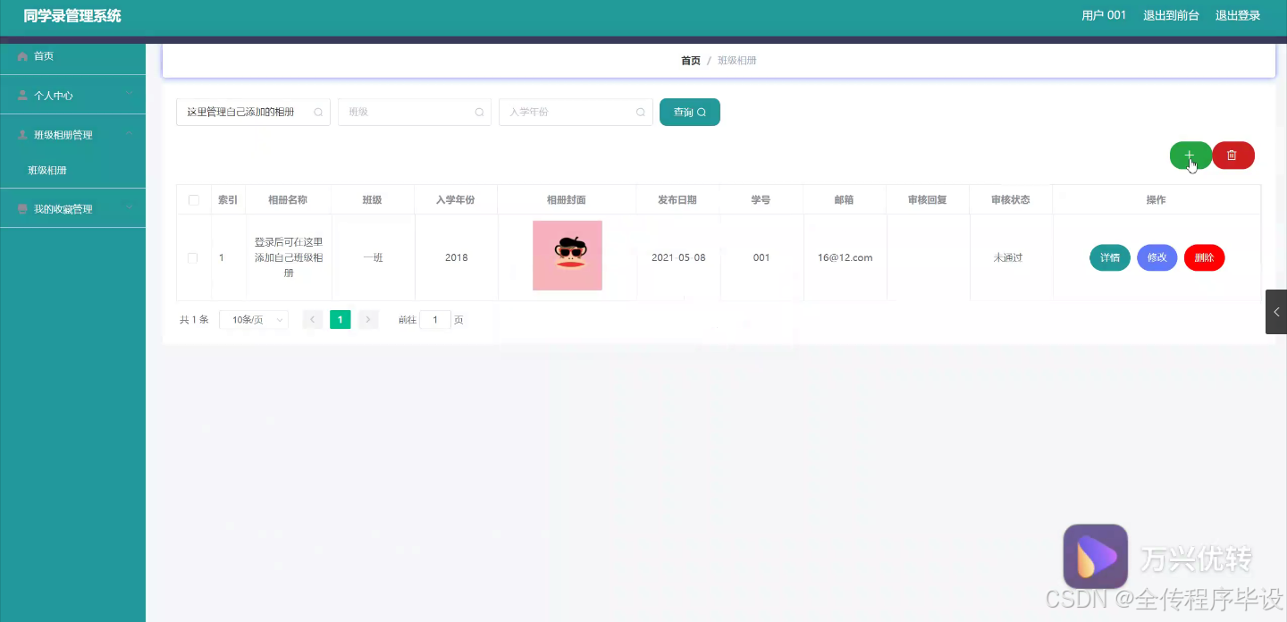Open the 10条/页 page size dropdown

[x=253, y=319]
